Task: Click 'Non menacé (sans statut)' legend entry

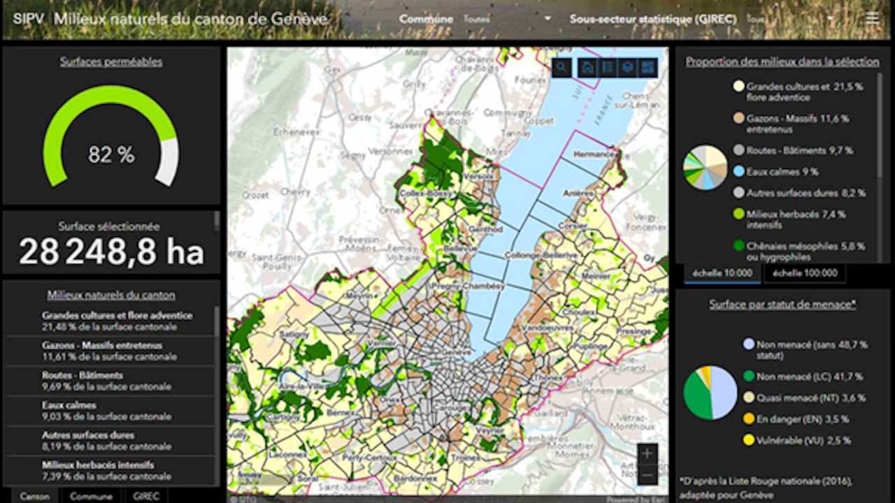Action: point(806,350)
